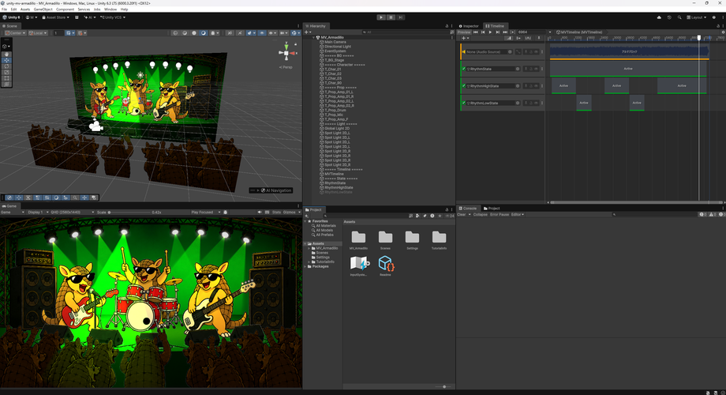Open the File menu
The image size is (726, 395).
(x=4, y=9)
